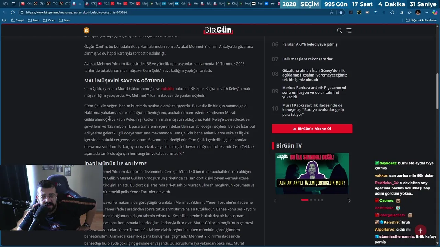Click heading İDARİ MÜDÜR İLE ADLİYEDE

click(115, 164)
